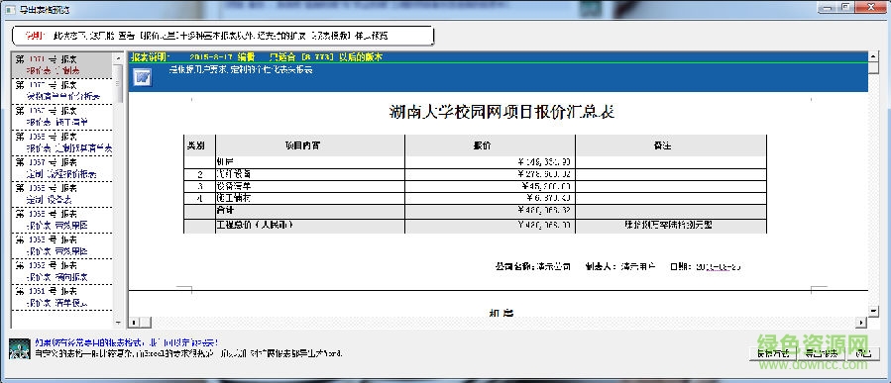Viewport: 891px width, 383px height.
Task: Click the 项目内容 column header
Action: [310, 145]
